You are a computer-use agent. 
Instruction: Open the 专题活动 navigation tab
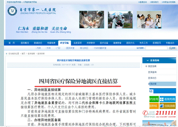170,43
